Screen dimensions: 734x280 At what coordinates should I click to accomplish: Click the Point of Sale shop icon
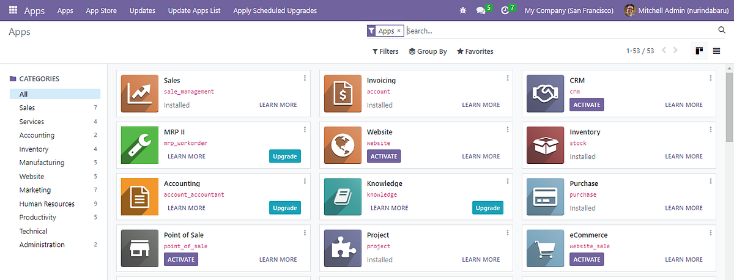coord(139,248)
